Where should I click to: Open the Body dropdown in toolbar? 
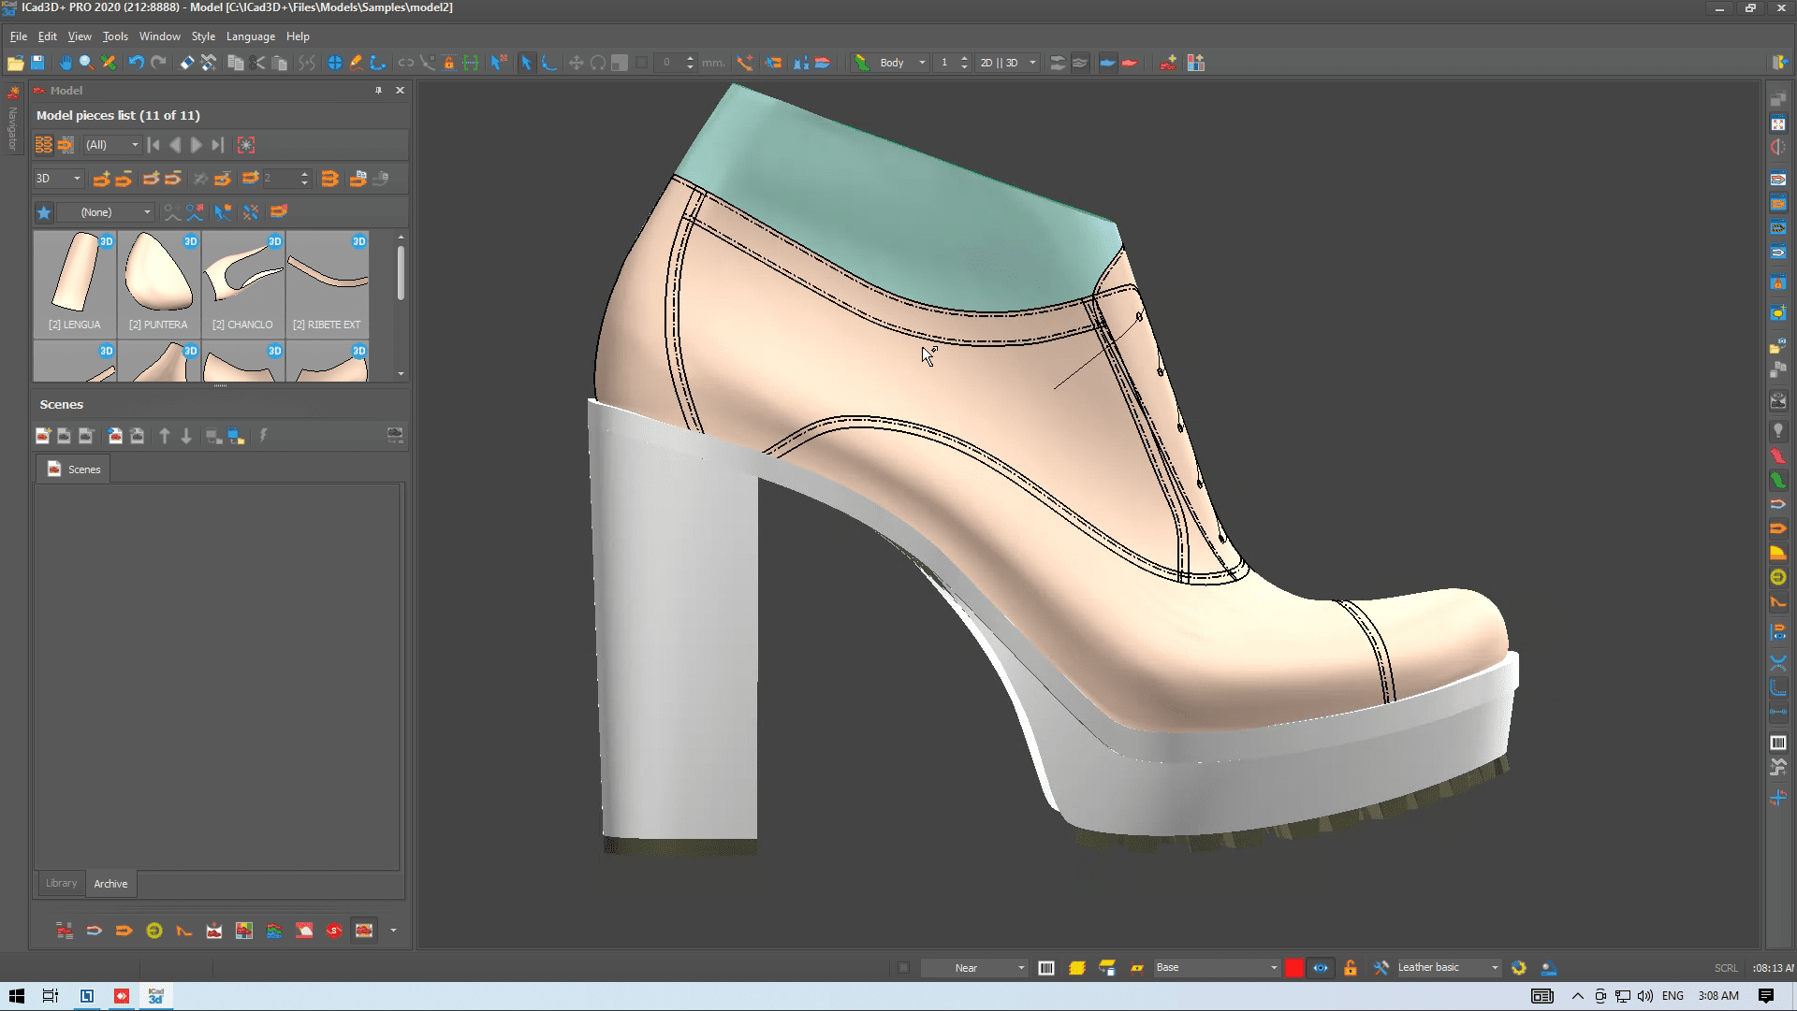click(922, 63)
